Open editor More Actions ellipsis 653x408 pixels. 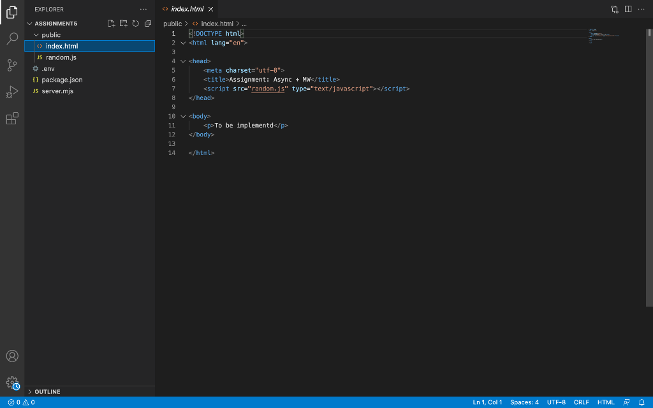point(642,9)
